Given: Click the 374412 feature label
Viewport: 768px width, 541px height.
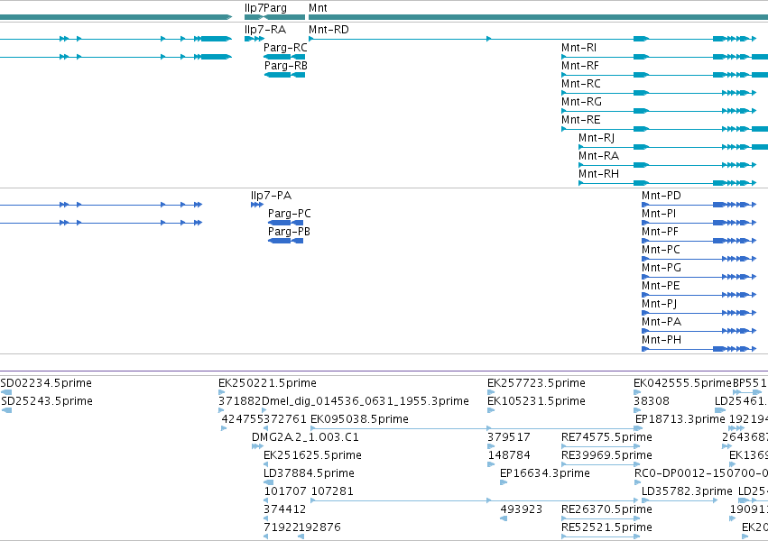Looking at the screenshot, I should coord(284,509).
